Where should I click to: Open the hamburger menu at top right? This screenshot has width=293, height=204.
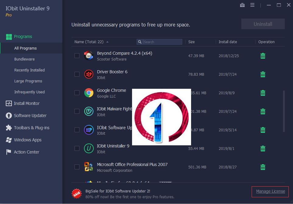(x=253, y=5)
